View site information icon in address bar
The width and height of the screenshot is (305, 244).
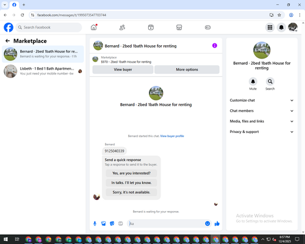coord(32,15)
